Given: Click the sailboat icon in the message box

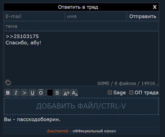Looking at the screenshot, I should (8, 82).
